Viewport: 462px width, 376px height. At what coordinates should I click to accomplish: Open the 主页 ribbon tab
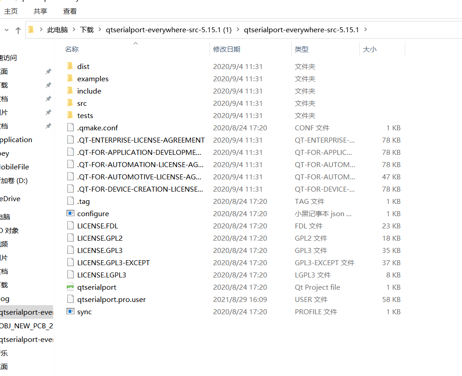[x=11, y=11]
